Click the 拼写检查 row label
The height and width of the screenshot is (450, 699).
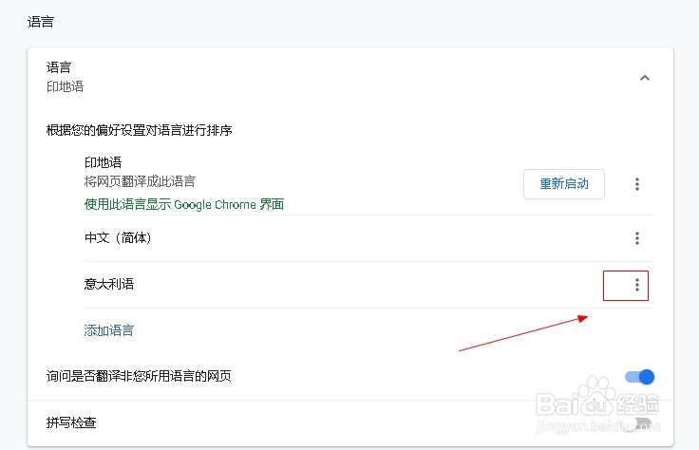tap(71, 422)
